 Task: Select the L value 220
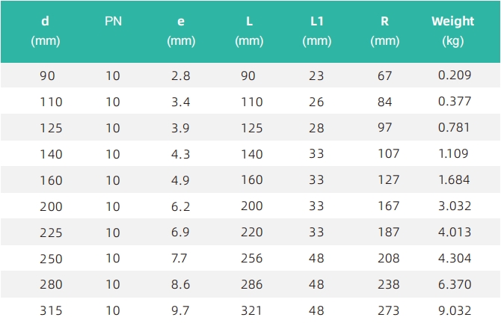(252, 233)
